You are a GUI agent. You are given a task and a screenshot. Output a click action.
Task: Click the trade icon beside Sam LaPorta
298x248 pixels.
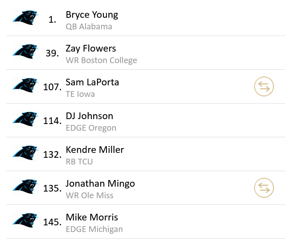[264, 87]
